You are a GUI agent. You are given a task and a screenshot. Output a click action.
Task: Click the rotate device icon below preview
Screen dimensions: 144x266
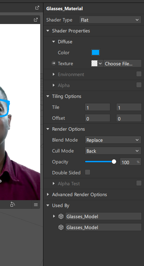[12, 205]
